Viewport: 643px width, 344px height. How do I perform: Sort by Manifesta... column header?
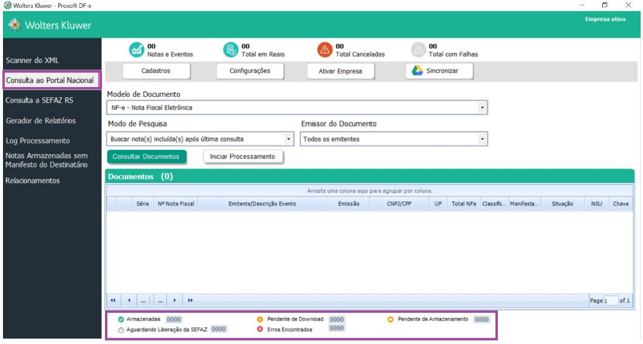coord(524,204)
